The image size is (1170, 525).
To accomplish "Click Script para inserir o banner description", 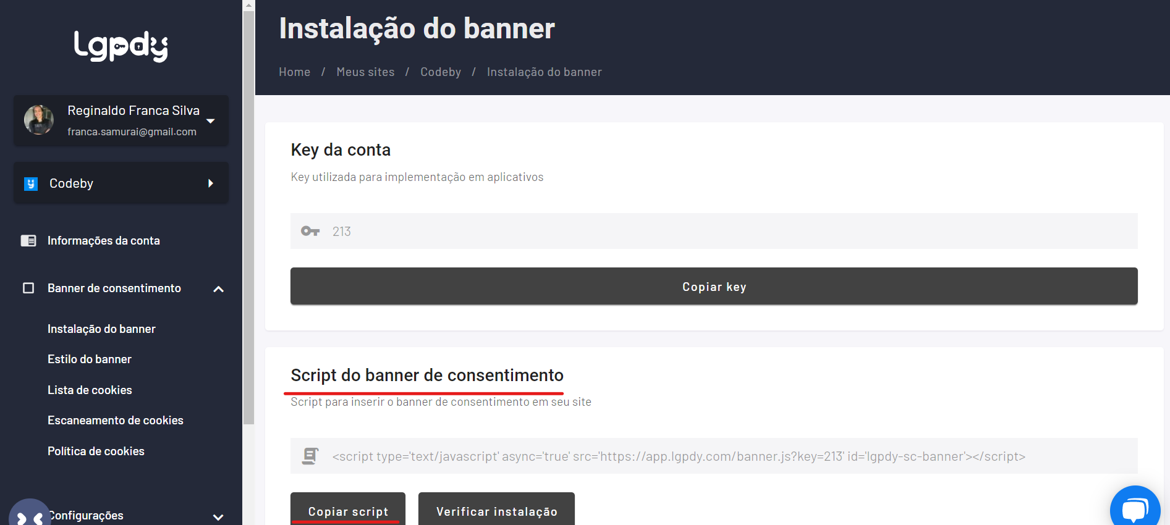I will coord(441,402).
